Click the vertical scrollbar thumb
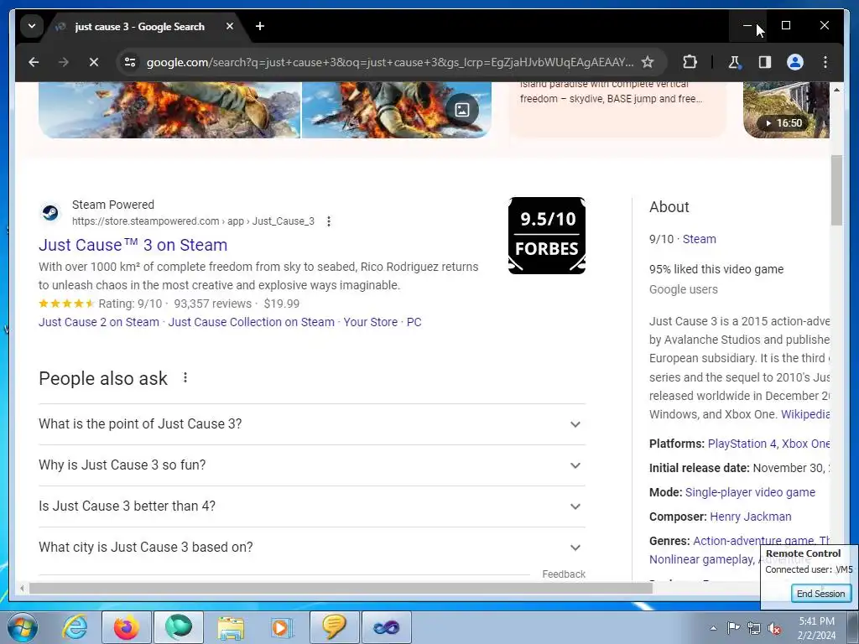Screen dimensions: 859x644 pyautogui.click(x=836, y=190)
